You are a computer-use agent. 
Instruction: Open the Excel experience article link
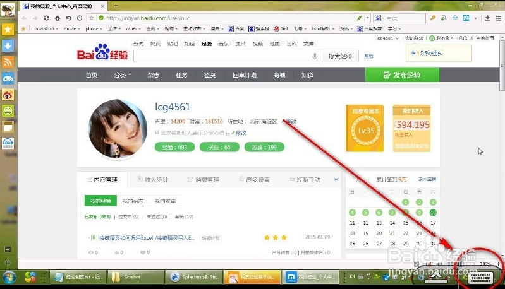pyautogui.click(x=147, y=238)
